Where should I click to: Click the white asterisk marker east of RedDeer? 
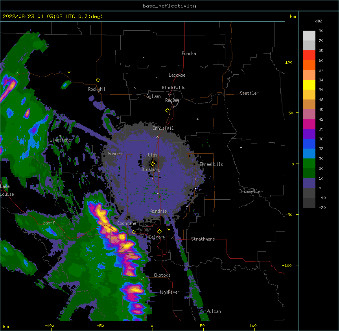pyautogui.click(x=197, y=119)
